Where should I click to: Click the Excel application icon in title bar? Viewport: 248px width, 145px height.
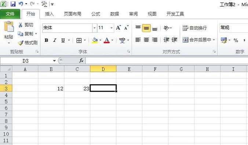coord(3,4)
